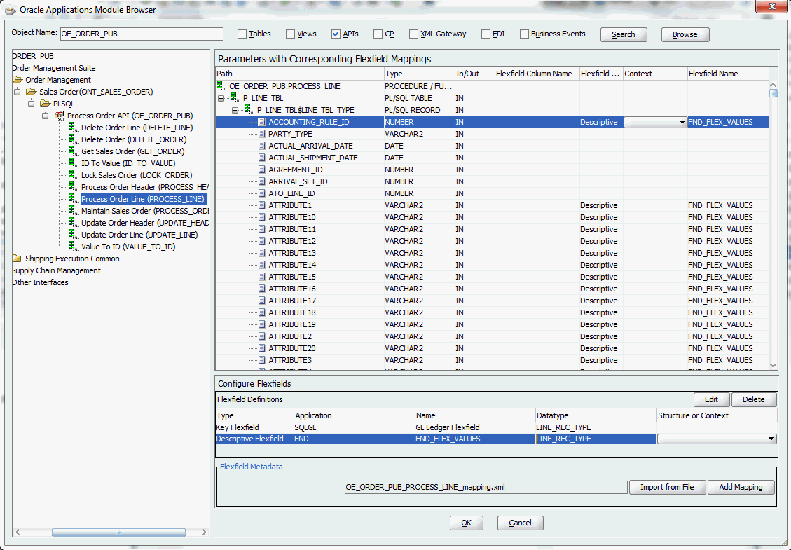The height and width of the screenshot is (550, 791).
Task: Click the P_LINE_TBL table icon
Action: [235, 98]
